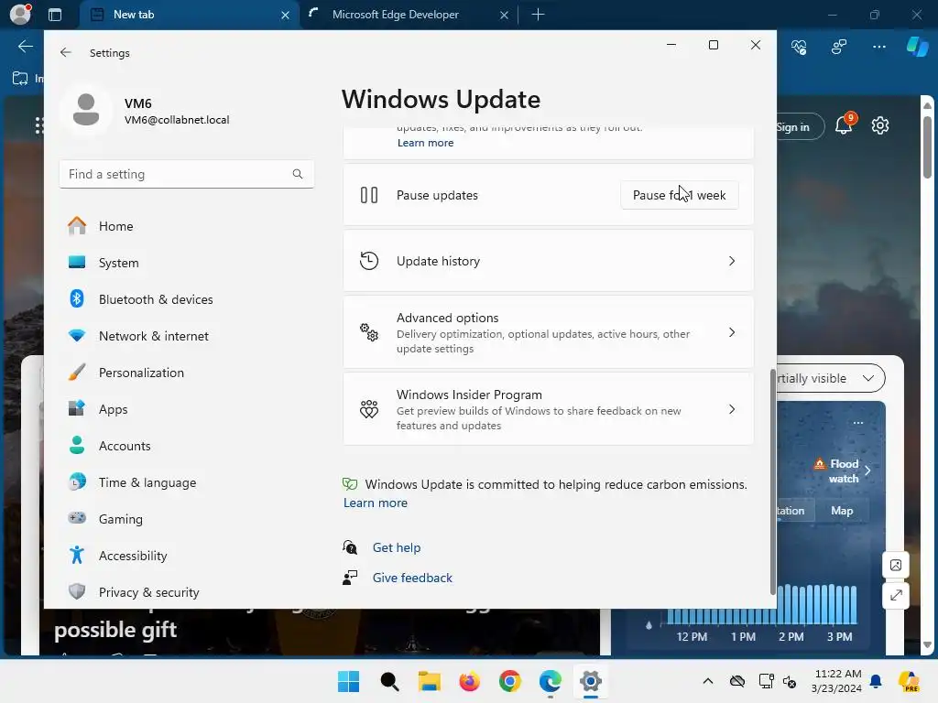Open Edge tab actions menu icon

[x=55, y=15]
